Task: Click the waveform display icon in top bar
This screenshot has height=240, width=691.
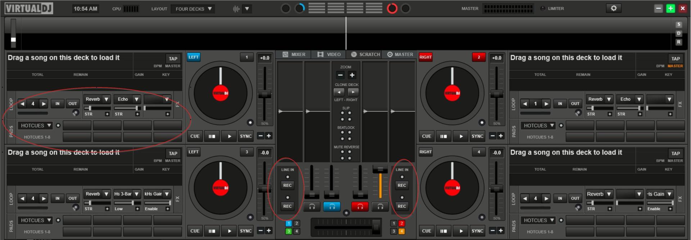Action: 236,9
